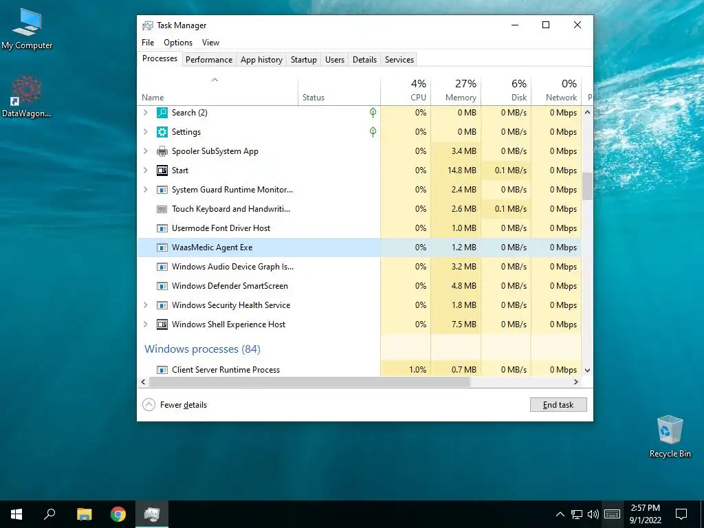Sort by the Status column header
The image size is (704, 528).
coord(339,91)
